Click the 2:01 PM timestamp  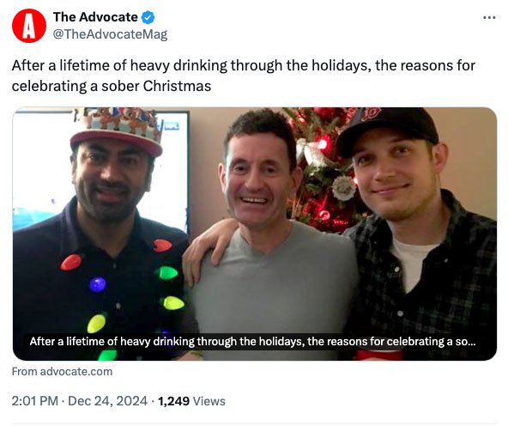[x=35, y=401]
